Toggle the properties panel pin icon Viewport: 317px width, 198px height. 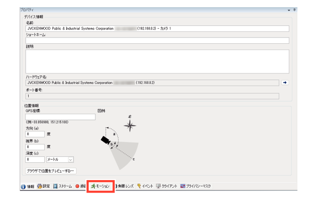point(294,10)
